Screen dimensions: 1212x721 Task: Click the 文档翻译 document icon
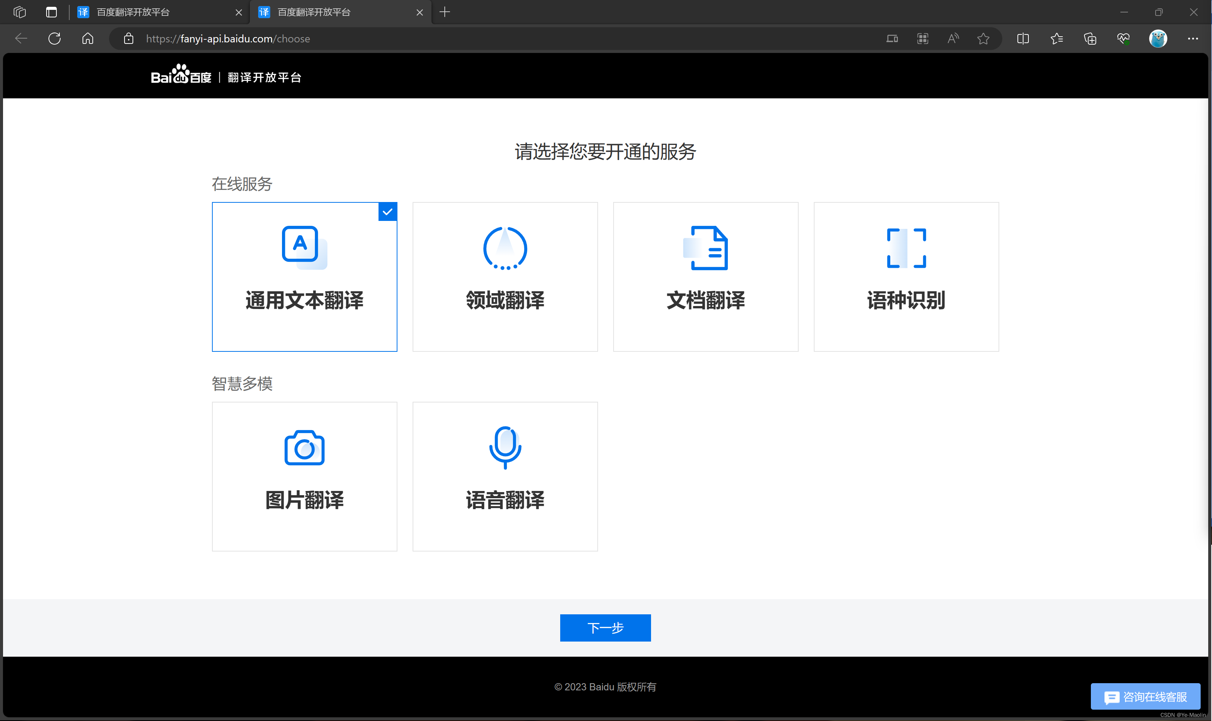(x=706, y=248)
